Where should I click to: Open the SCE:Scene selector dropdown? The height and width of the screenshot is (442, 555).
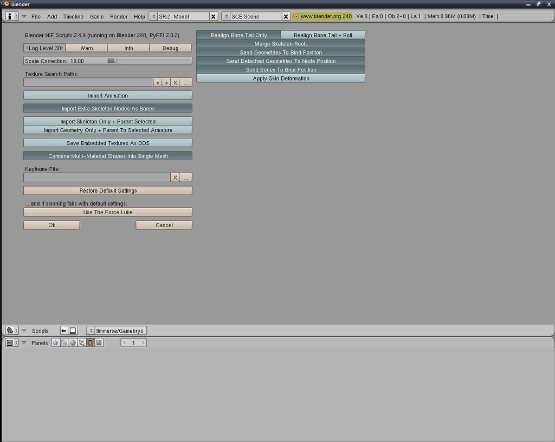pyautogui.click(x=226, y=17)
